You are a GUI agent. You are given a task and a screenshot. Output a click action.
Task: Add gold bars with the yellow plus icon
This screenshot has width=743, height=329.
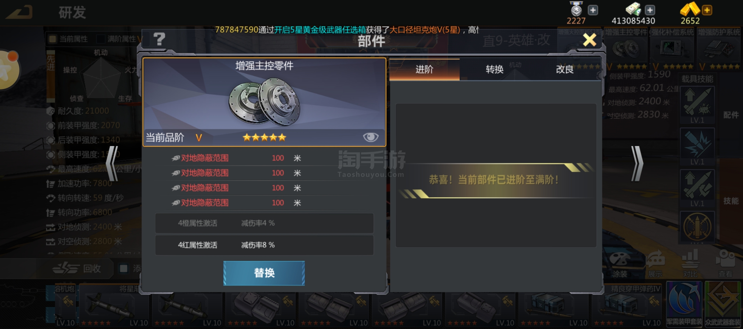(707, 10)
